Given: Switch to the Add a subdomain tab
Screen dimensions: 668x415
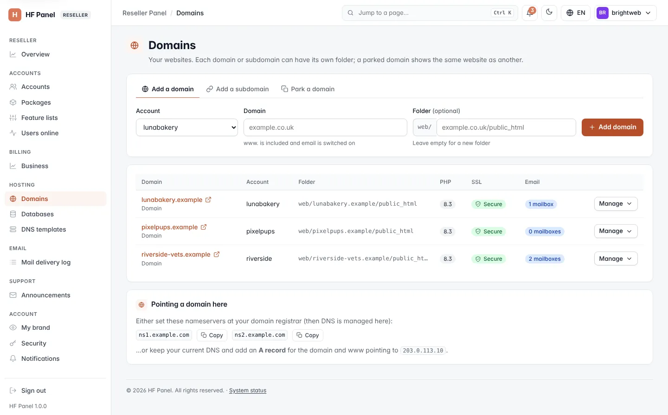Looking at the screenshot, I should coord(238,89).
